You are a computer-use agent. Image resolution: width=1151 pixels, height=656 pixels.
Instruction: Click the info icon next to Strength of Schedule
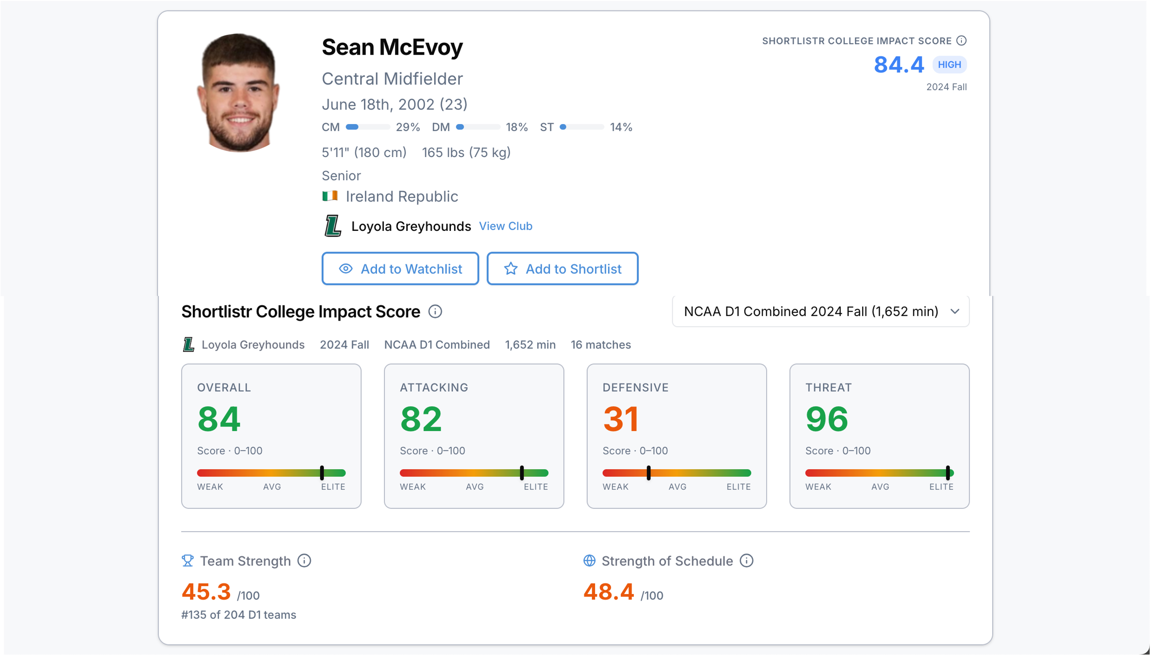pyautogui.click(x=747, y=561)
